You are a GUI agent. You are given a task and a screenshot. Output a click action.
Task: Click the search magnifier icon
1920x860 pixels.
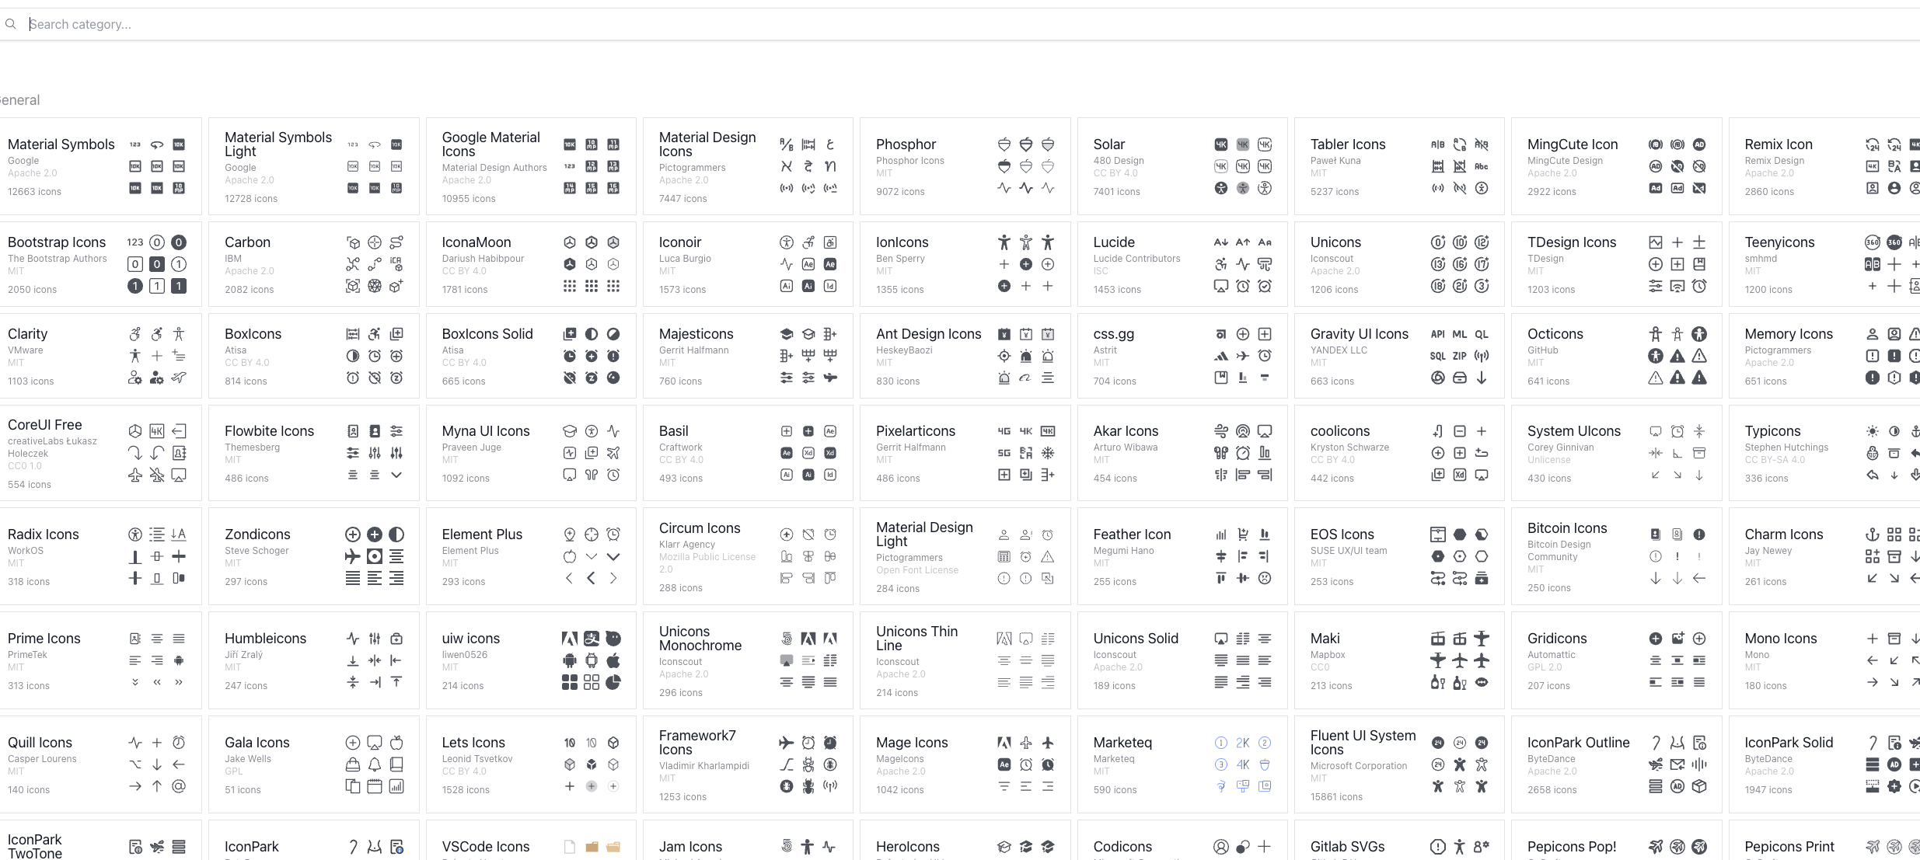click(10, 24)
